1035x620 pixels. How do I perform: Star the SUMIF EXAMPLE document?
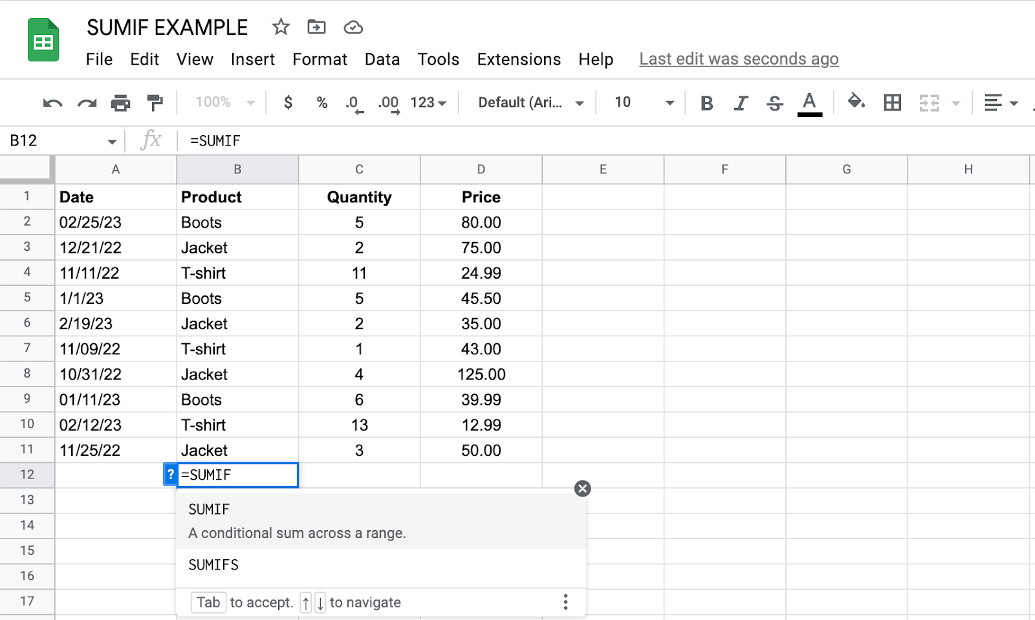click(x=281, y=27)
